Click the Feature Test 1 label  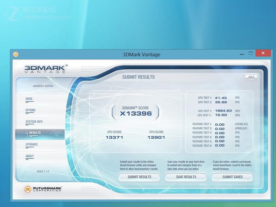[202, 124]
